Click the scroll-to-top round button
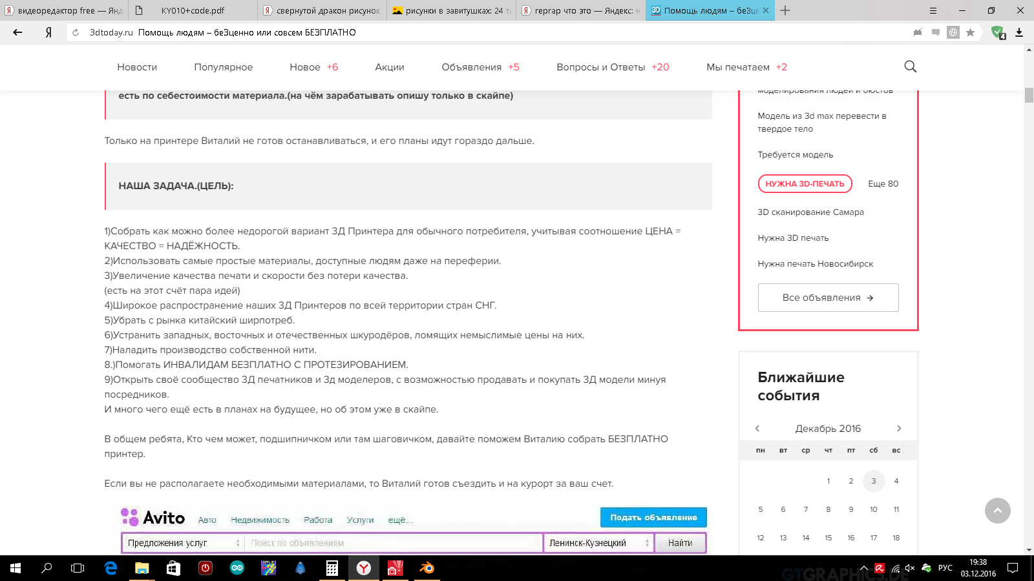 (x=997, y=510)
